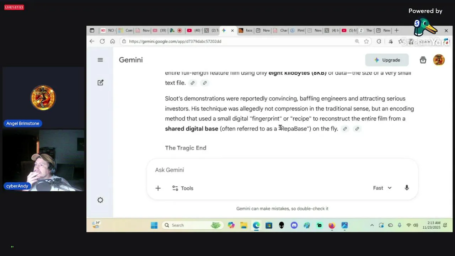Click the first source link icon after "text file."

coord(192,83)
